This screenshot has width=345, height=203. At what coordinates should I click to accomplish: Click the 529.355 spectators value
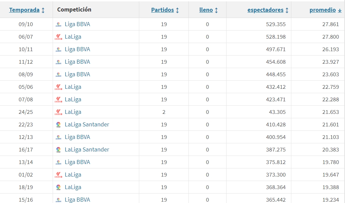276,24
